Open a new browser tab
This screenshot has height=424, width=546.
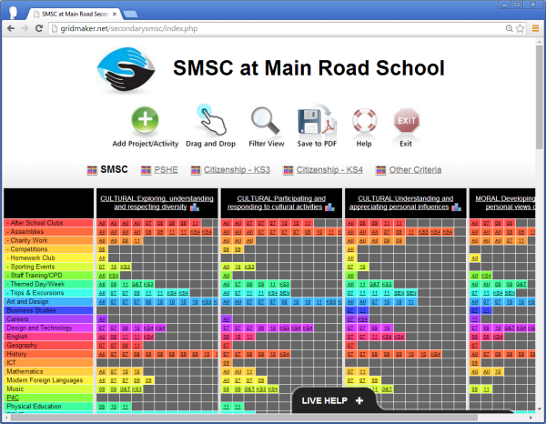[130, 15]
